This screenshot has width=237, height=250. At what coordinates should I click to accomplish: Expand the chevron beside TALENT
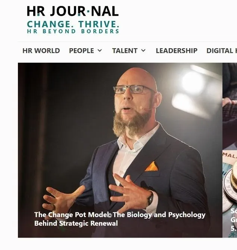click(x=143, y=50)
